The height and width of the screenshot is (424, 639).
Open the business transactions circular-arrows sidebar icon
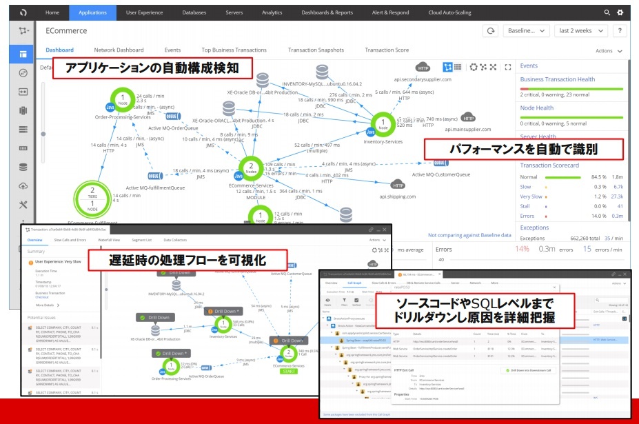click(23, 73)
